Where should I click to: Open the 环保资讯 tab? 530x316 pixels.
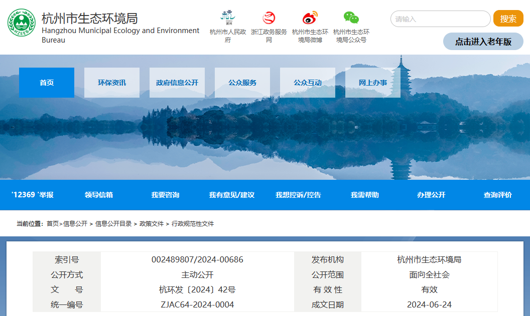click(x=111, y=82)
